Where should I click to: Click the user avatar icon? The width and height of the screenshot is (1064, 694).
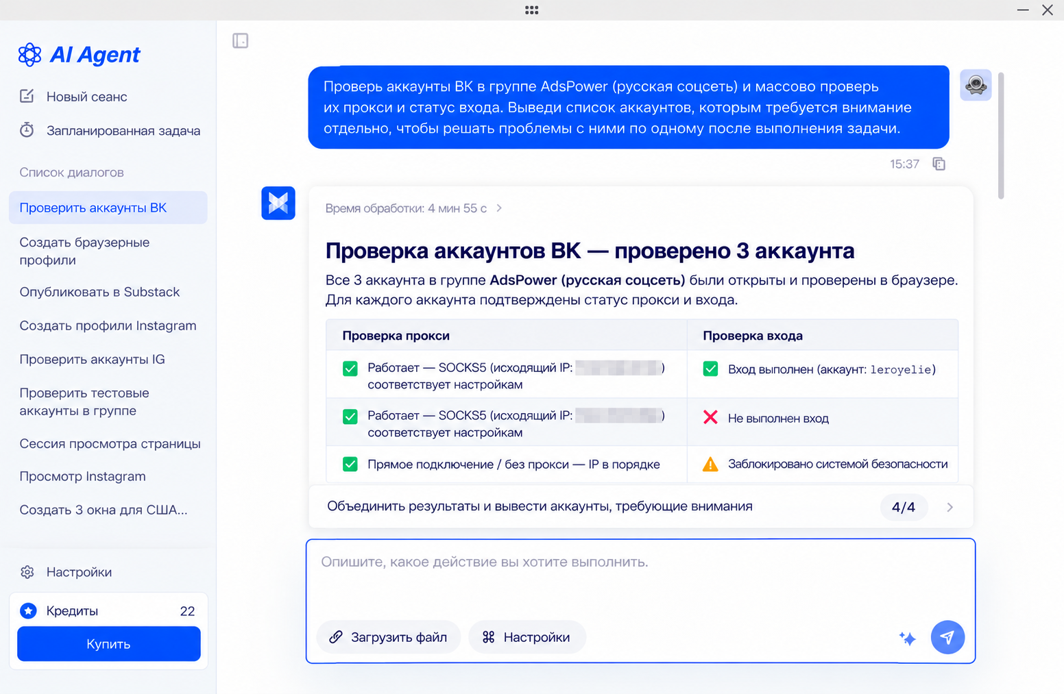point(976,85)
